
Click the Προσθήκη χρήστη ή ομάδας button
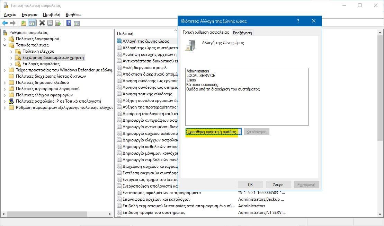(x=213, y=132)
